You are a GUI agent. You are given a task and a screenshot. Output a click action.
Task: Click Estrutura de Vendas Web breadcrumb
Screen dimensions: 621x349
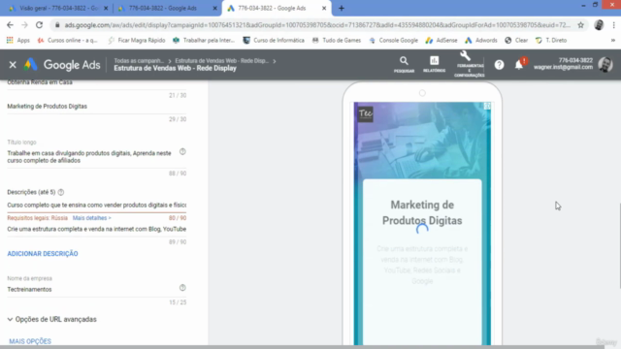coord(222,61)
